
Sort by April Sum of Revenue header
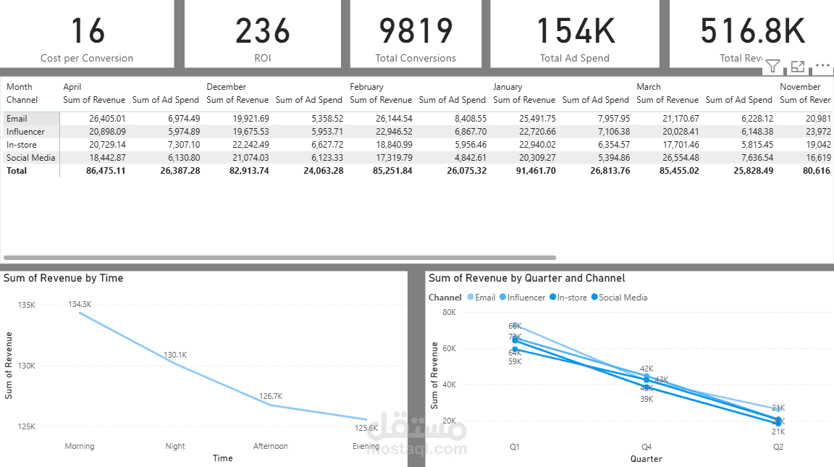[94, 99]
